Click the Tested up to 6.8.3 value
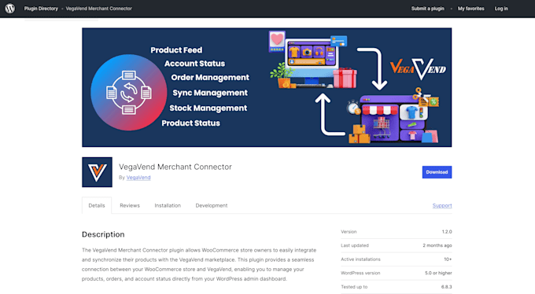Screen dimensions: 535x294 click(446, 287)
